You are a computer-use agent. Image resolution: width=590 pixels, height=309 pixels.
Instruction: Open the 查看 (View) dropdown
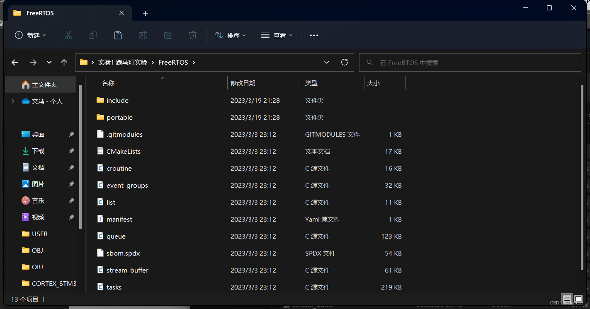click(277, 35)
